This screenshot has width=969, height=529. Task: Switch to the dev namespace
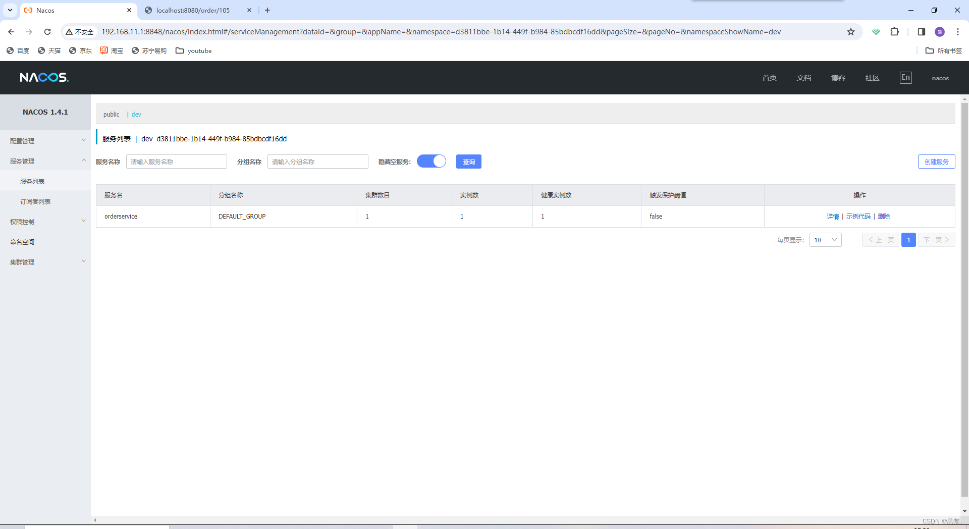point(136,115)
